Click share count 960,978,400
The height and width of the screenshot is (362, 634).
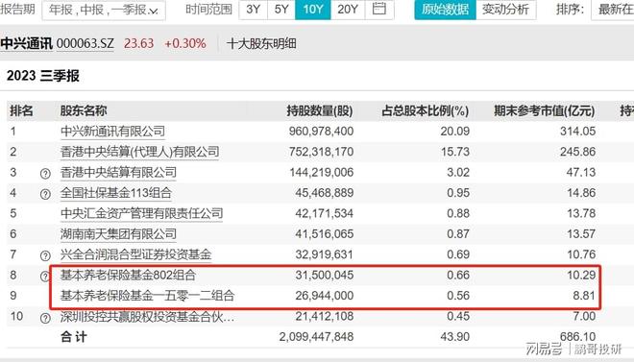322,132
